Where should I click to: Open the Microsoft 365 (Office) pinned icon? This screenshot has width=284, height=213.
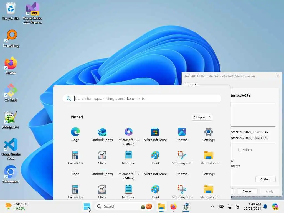pos(129,132)
